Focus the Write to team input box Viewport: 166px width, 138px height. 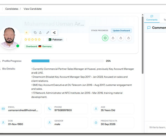(157, 127)
